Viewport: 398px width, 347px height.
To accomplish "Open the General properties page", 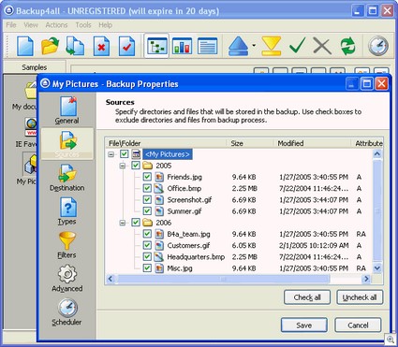I will [x=66, y=110].
